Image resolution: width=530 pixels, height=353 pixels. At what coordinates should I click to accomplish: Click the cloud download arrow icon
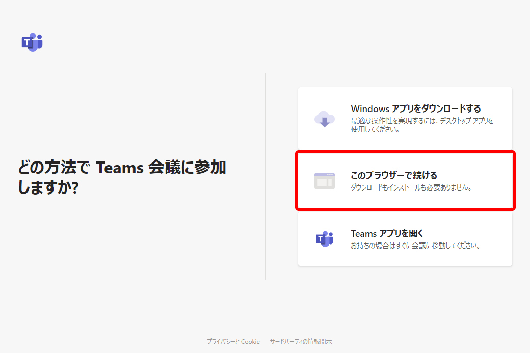pos(325,119)
